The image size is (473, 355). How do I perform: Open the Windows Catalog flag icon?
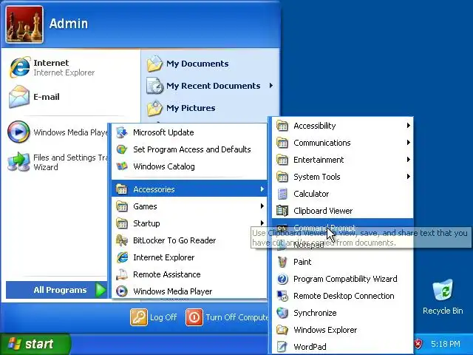(122, 166)
